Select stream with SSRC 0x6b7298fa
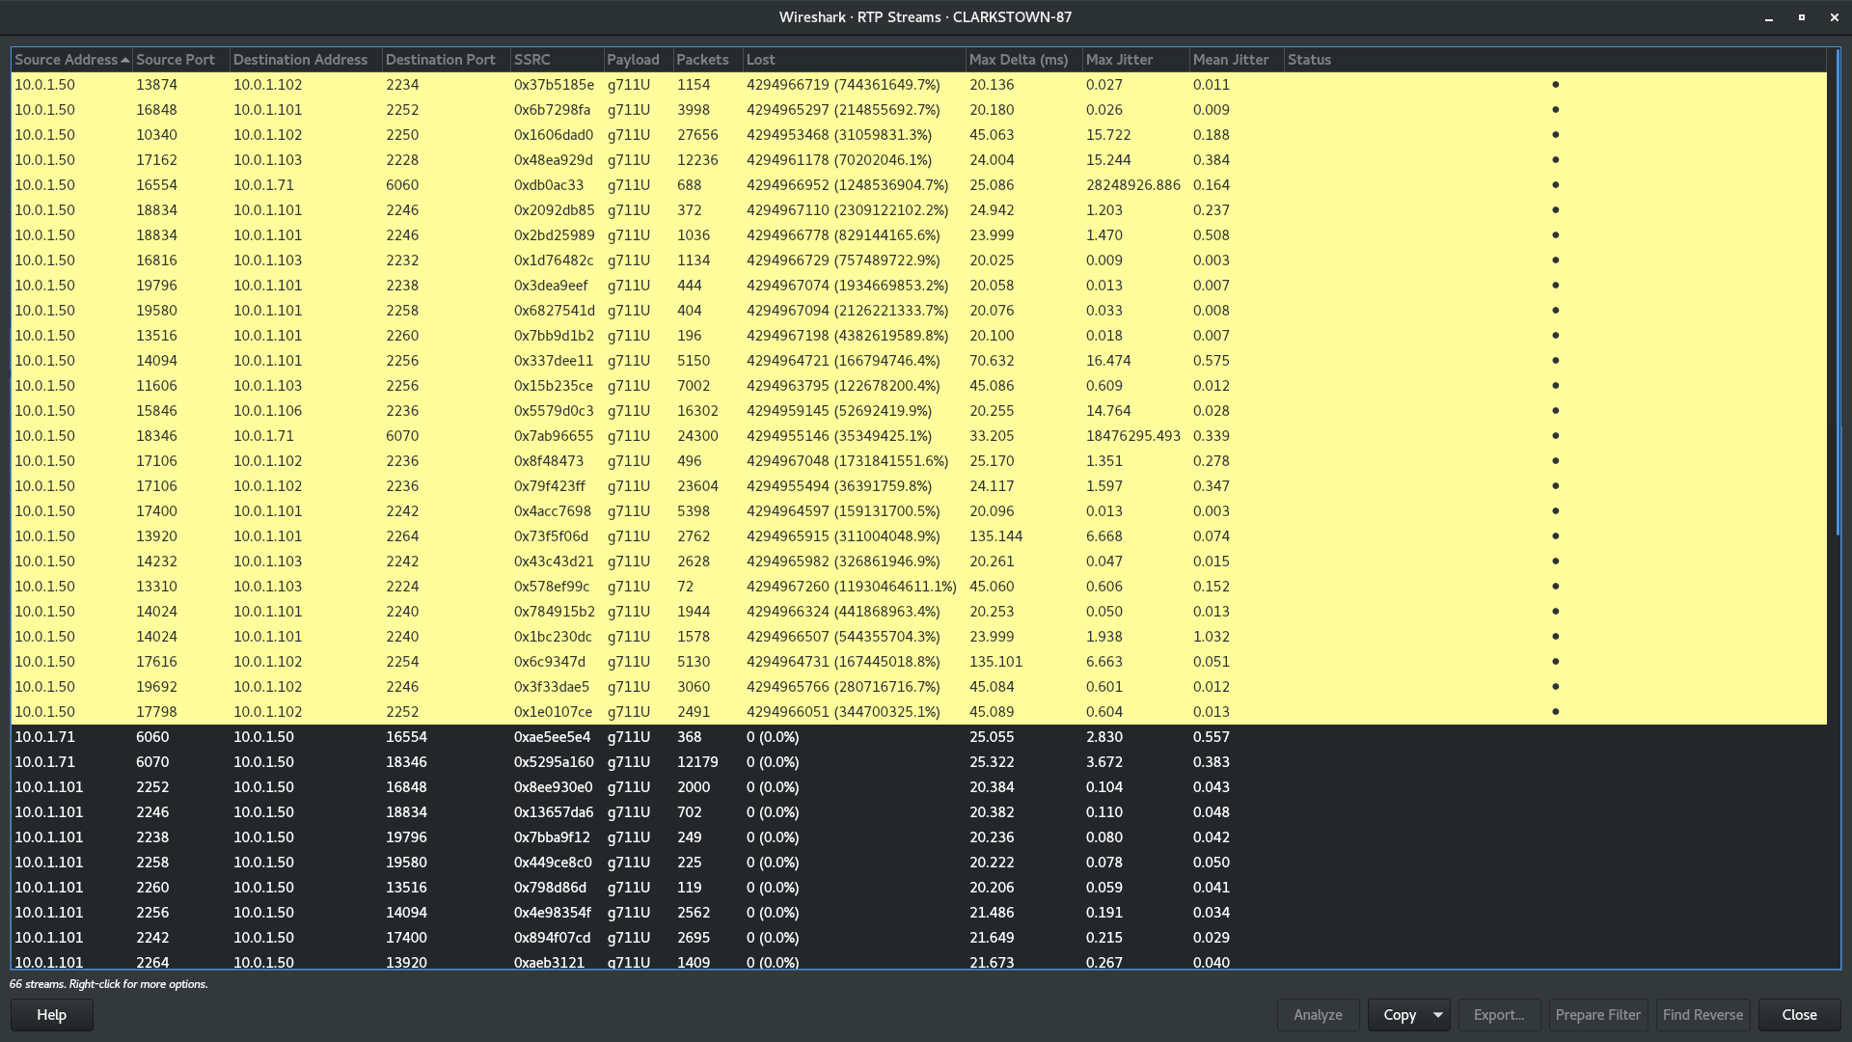 click(918, 110)
